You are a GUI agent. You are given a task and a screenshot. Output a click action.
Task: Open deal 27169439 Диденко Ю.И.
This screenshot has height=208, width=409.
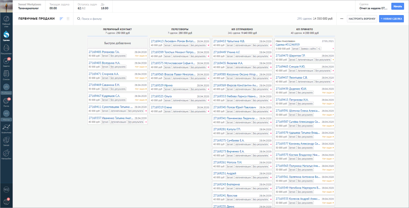click(x=291, y=89)
